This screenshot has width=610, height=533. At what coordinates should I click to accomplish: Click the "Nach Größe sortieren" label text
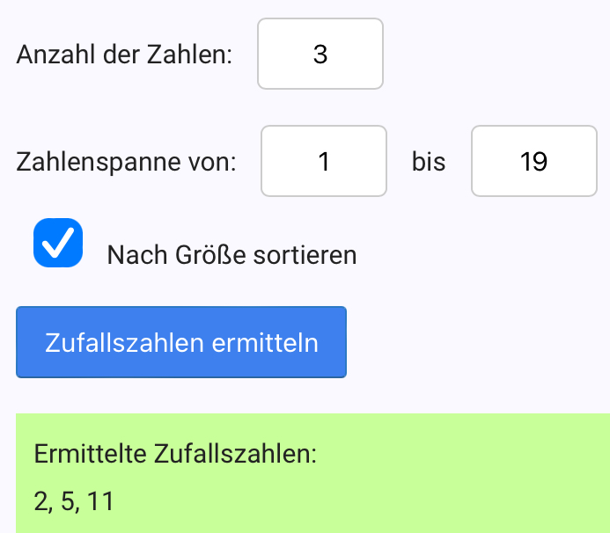click(231, 255)
